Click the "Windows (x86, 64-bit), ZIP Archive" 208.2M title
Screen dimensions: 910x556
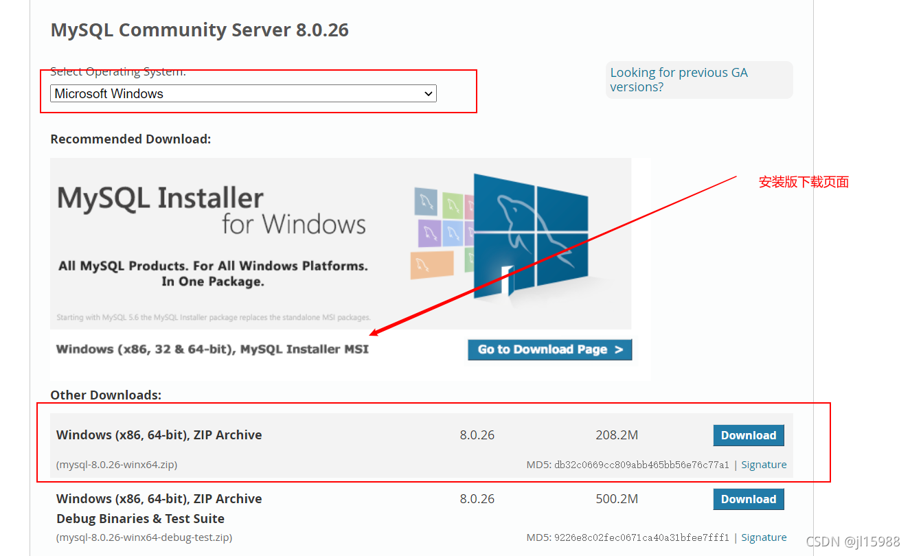pos(159,435)
